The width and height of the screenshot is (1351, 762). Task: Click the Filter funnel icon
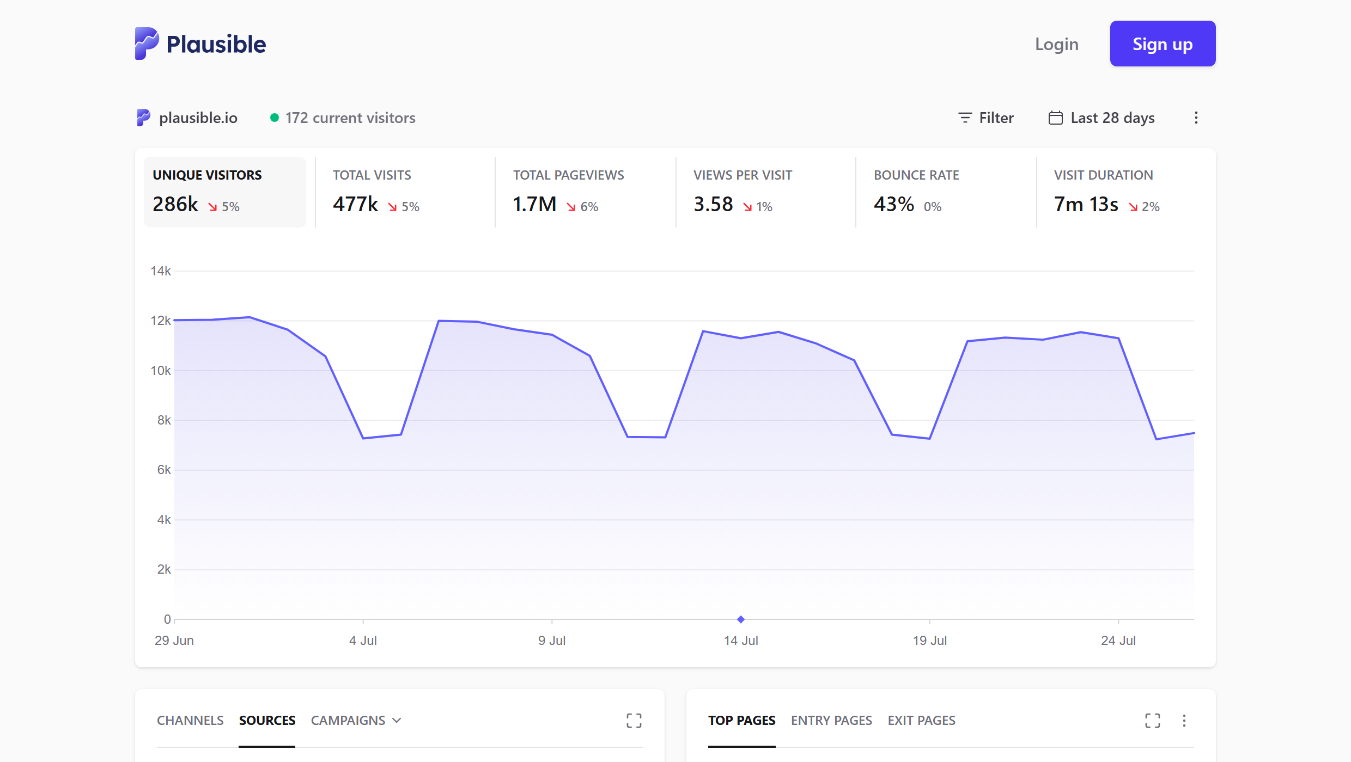coord(965,118)
